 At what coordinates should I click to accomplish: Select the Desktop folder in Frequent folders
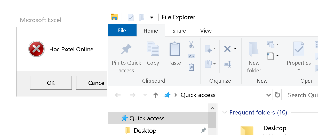point(263,130)
